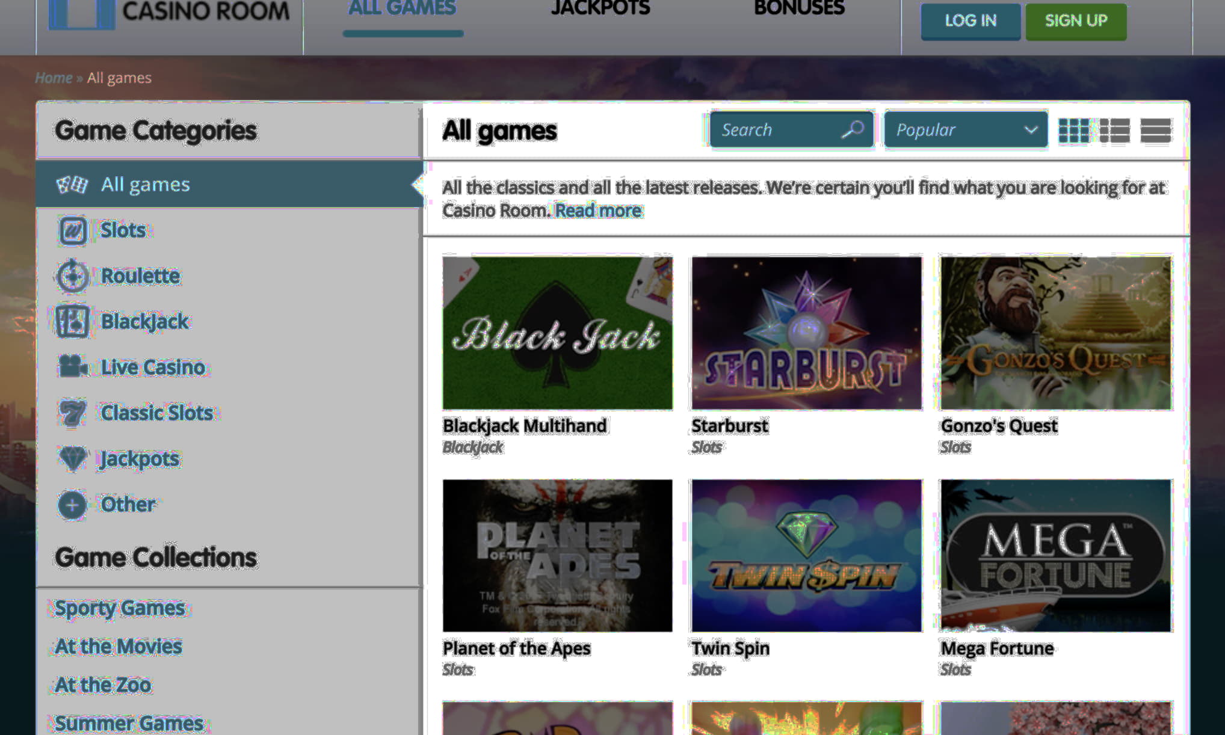Select the Blackjack category label

[144, 321]
